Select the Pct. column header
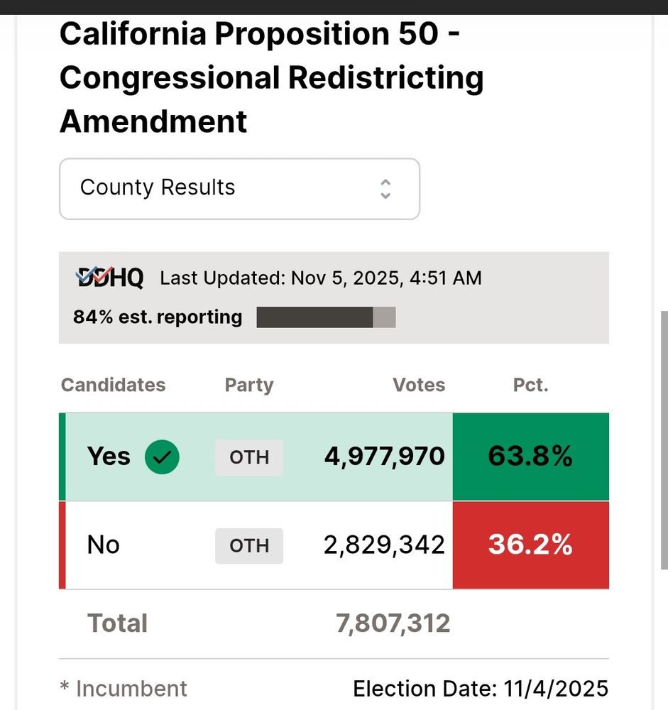 530,385
